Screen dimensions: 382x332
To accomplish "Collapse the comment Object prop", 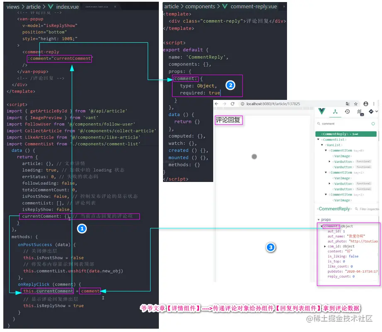I will pyautogui.click(x=321, y=226).
